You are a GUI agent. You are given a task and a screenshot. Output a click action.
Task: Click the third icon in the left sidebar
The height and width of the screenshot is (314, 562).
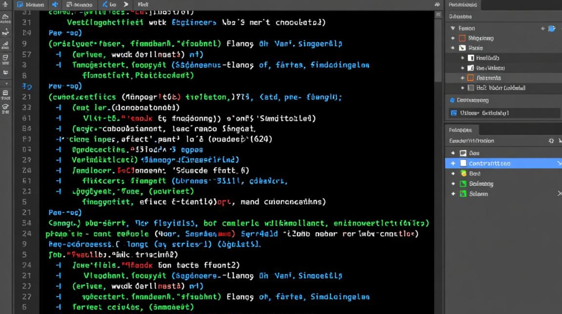[5, 44]
